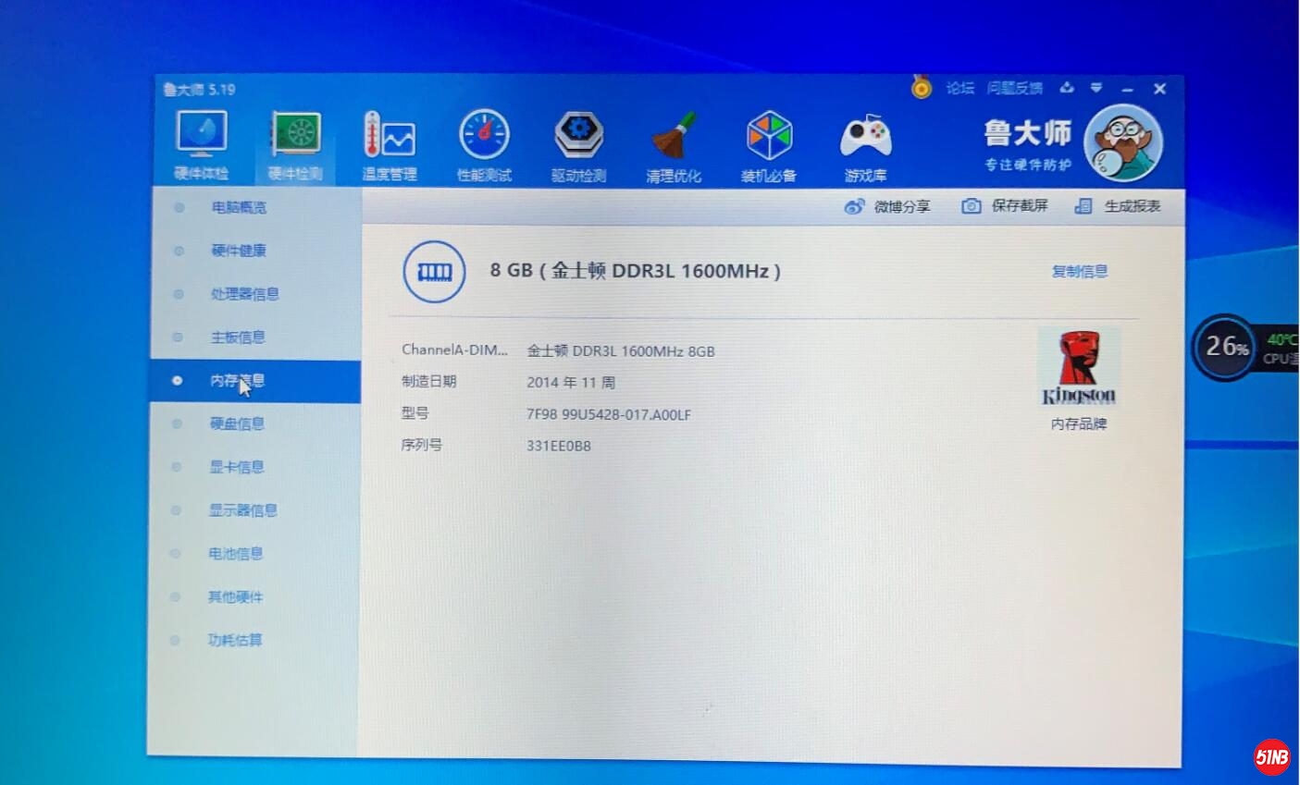The width and height of the screenshot is (1300, 785).
Task: Open the skin changer icon beside 问题反馈
Action: (x=1067, y=88)
